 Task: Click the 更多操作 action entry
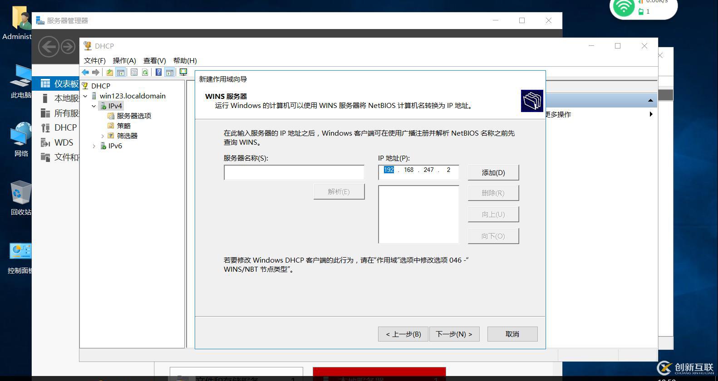(x=558, y=114)
